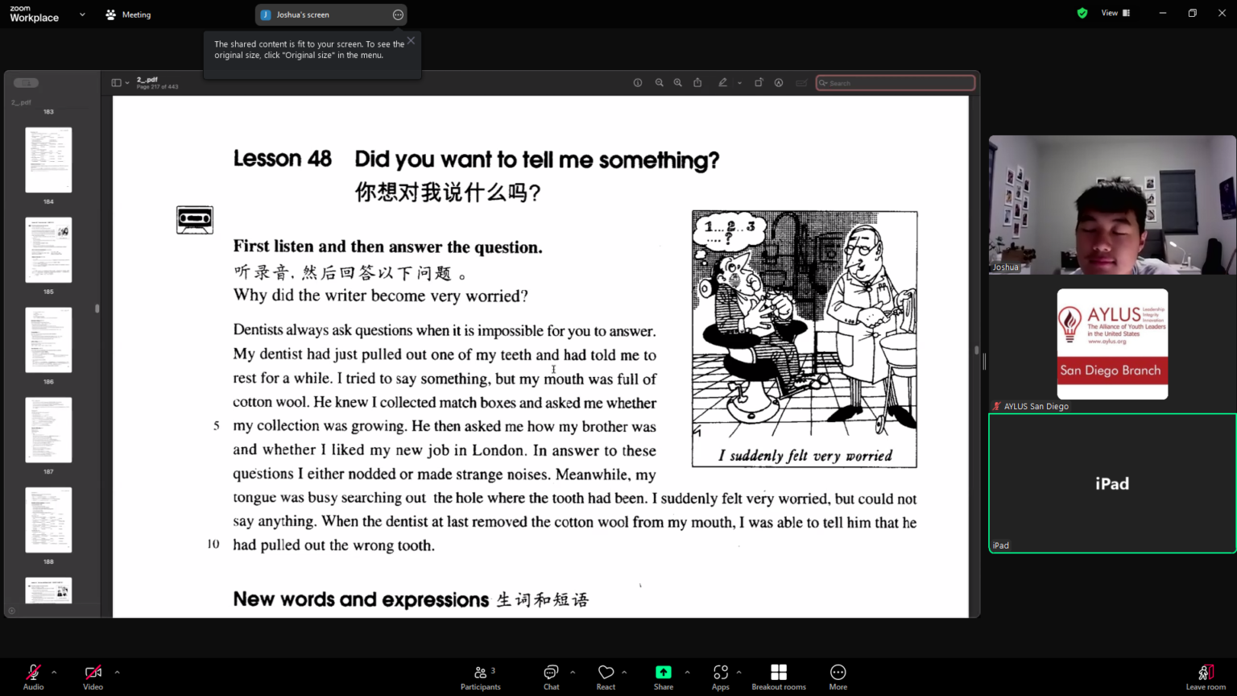Open Breakout rooms

pyautogui.click(x=779, y=677)
